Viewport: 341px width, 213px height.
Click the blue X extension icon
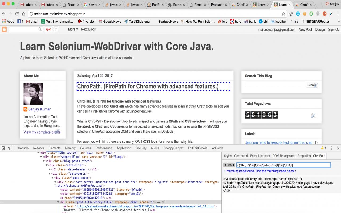(331, 14)
